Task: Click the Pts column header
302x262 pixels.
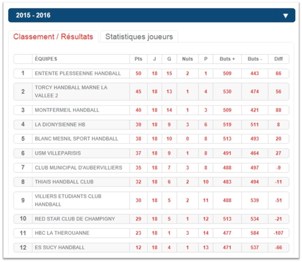Action: click(x=138, y=59)
